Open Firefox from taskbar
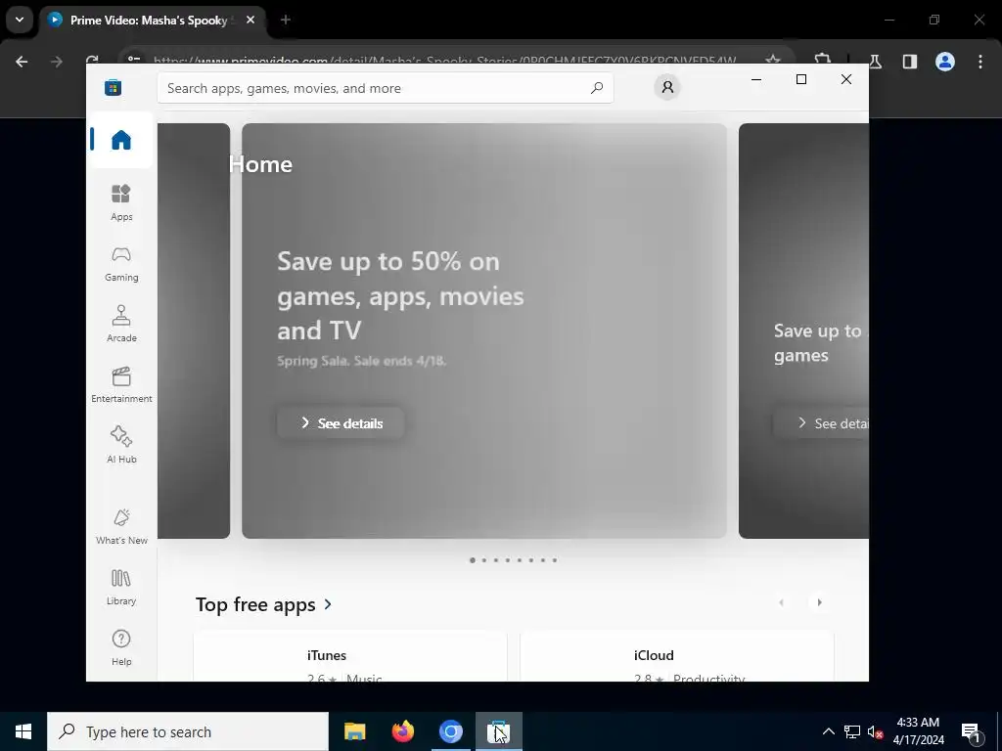Viewport: 1002px width, 751px height. 402,731
